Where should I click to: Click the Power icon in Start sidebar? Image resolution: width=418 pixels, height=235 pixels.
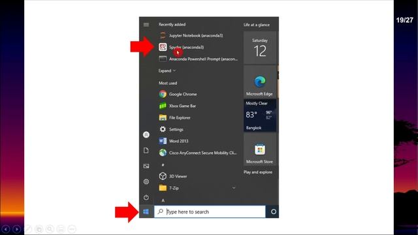click(146, 197)
